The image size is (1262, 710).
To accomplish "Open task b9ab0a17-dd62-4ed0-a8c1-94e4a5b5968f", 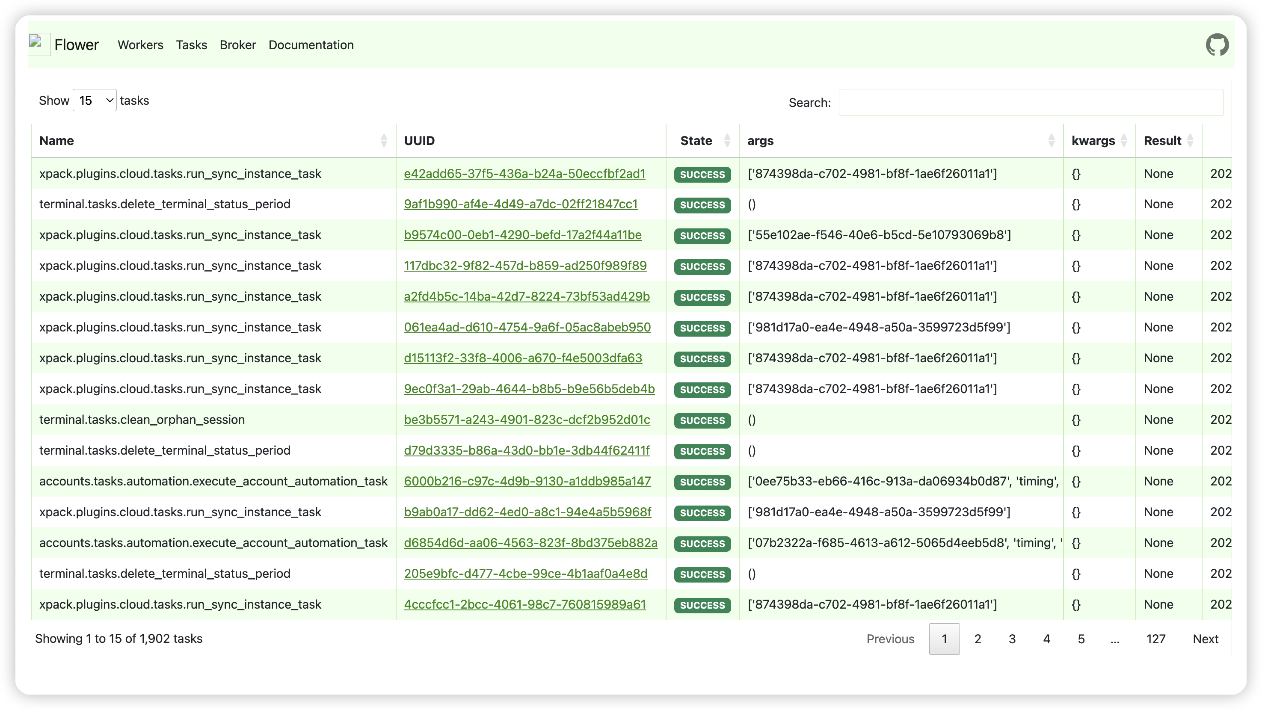I will [527, 513].
